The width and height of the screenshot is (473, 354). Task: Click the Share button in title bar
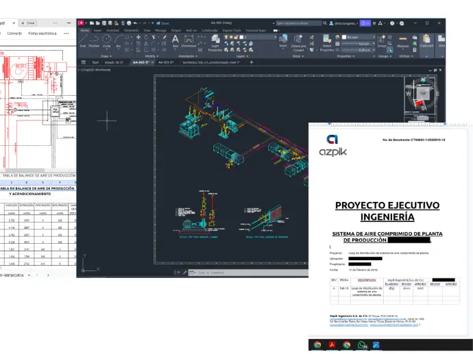pos(163,23)
